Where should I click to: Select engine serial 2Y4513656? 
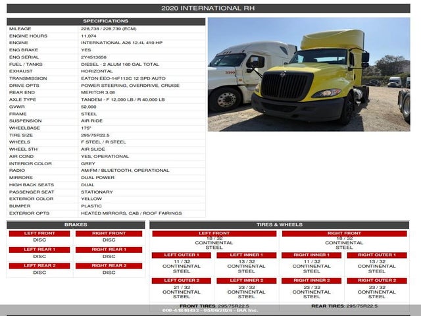tap(93, 57)
